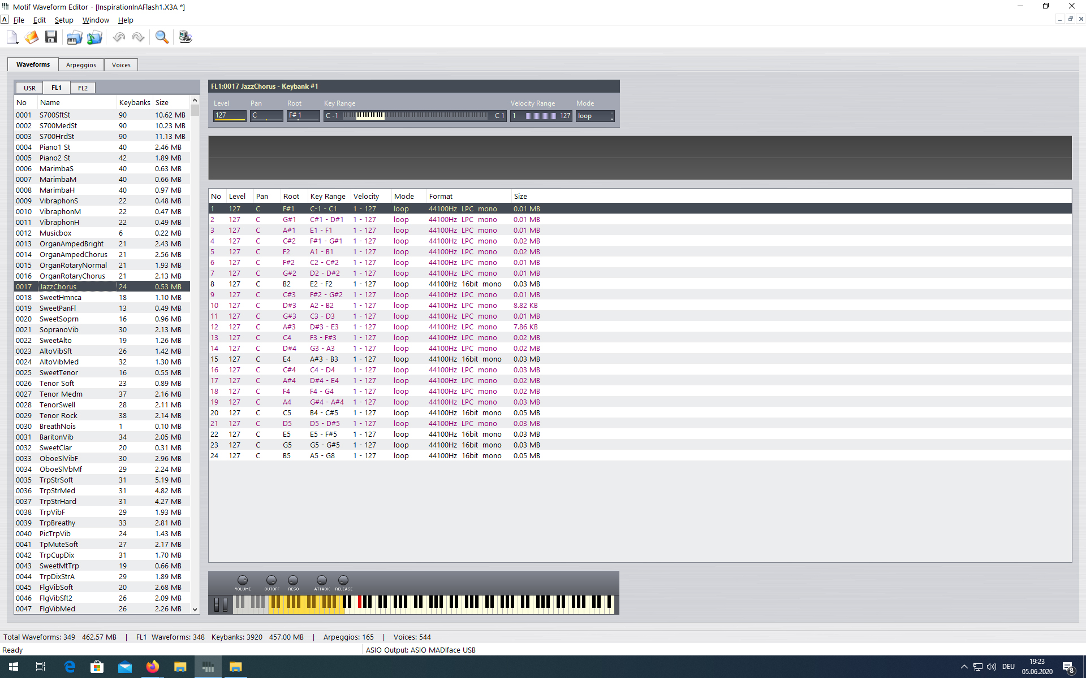The width and height of the screenshot is (1086, 678).
Task: Click the Pan C value field
Action: point(266,116)
